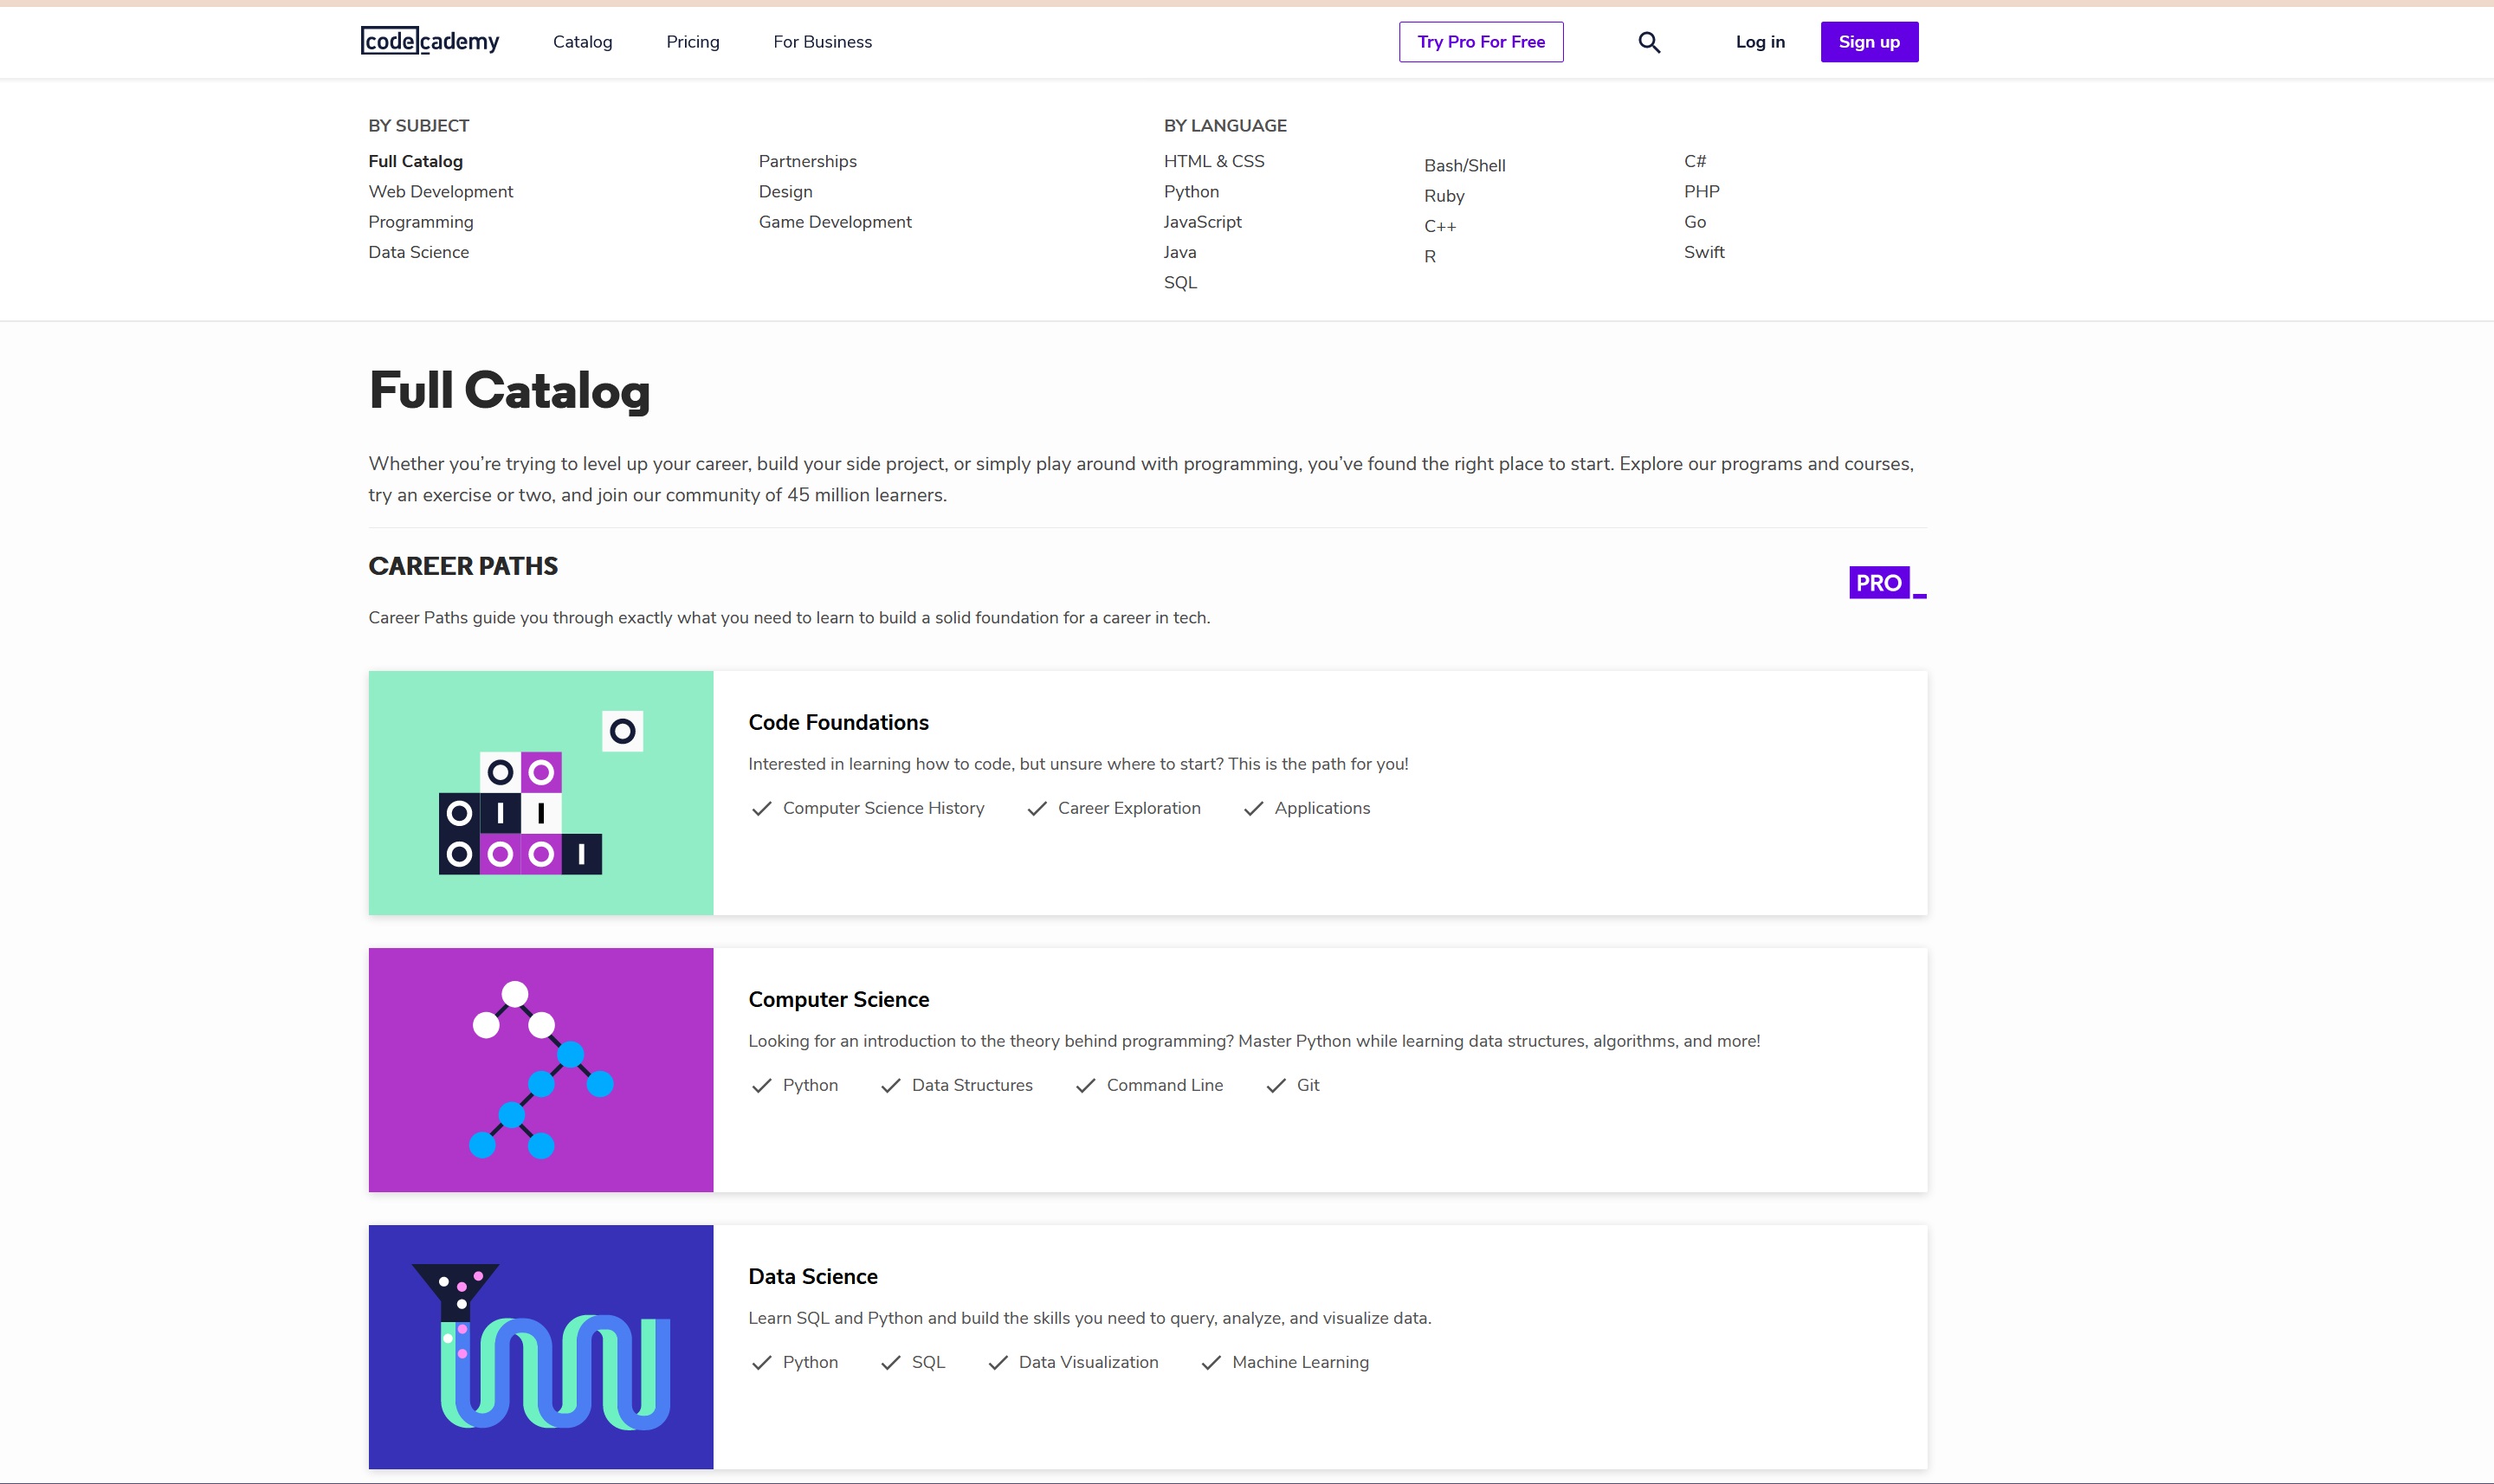Image resolution: width=2494 pixels, height=1484 pixels.
Task: Choose Bash/Shell language
Action: pos(1464,165)
